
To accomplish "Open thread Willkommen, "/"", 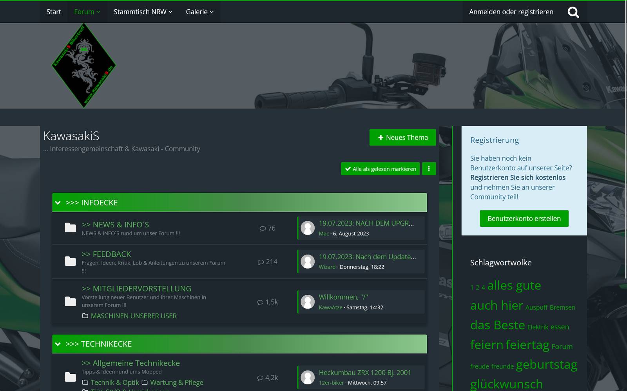I will click(343, 297).
